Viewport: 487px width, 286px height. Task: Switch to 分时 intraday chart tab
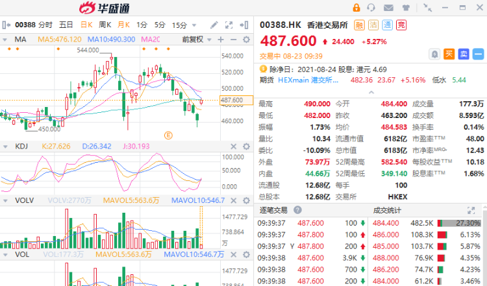pos(45,25)
